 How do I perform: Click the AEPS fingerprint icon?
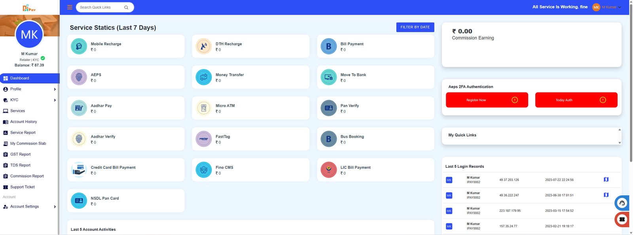(79, 77)
